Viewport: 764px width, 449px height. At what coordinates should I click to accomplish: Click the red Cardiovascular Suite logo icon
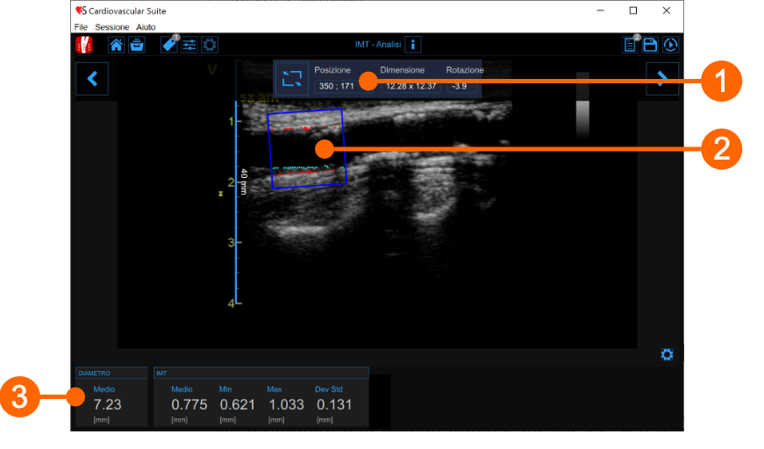[84, 45]
